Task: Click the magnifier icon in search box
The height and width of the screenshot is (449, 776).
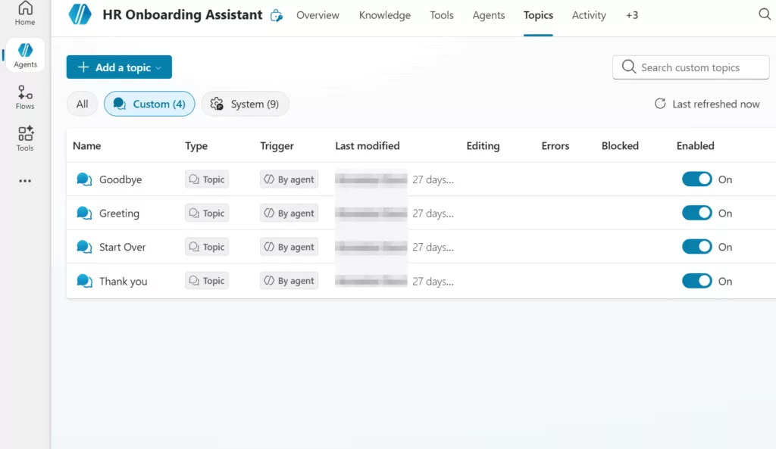Action: (x=628, y=67)
